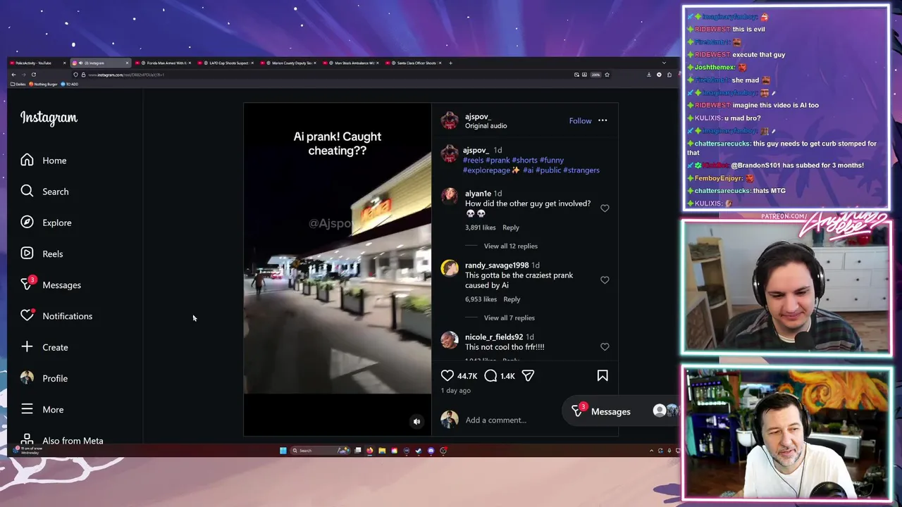Open the TO ADD bookmark
Viewport: 902px width, 507px height.
(x=70, y=84)
